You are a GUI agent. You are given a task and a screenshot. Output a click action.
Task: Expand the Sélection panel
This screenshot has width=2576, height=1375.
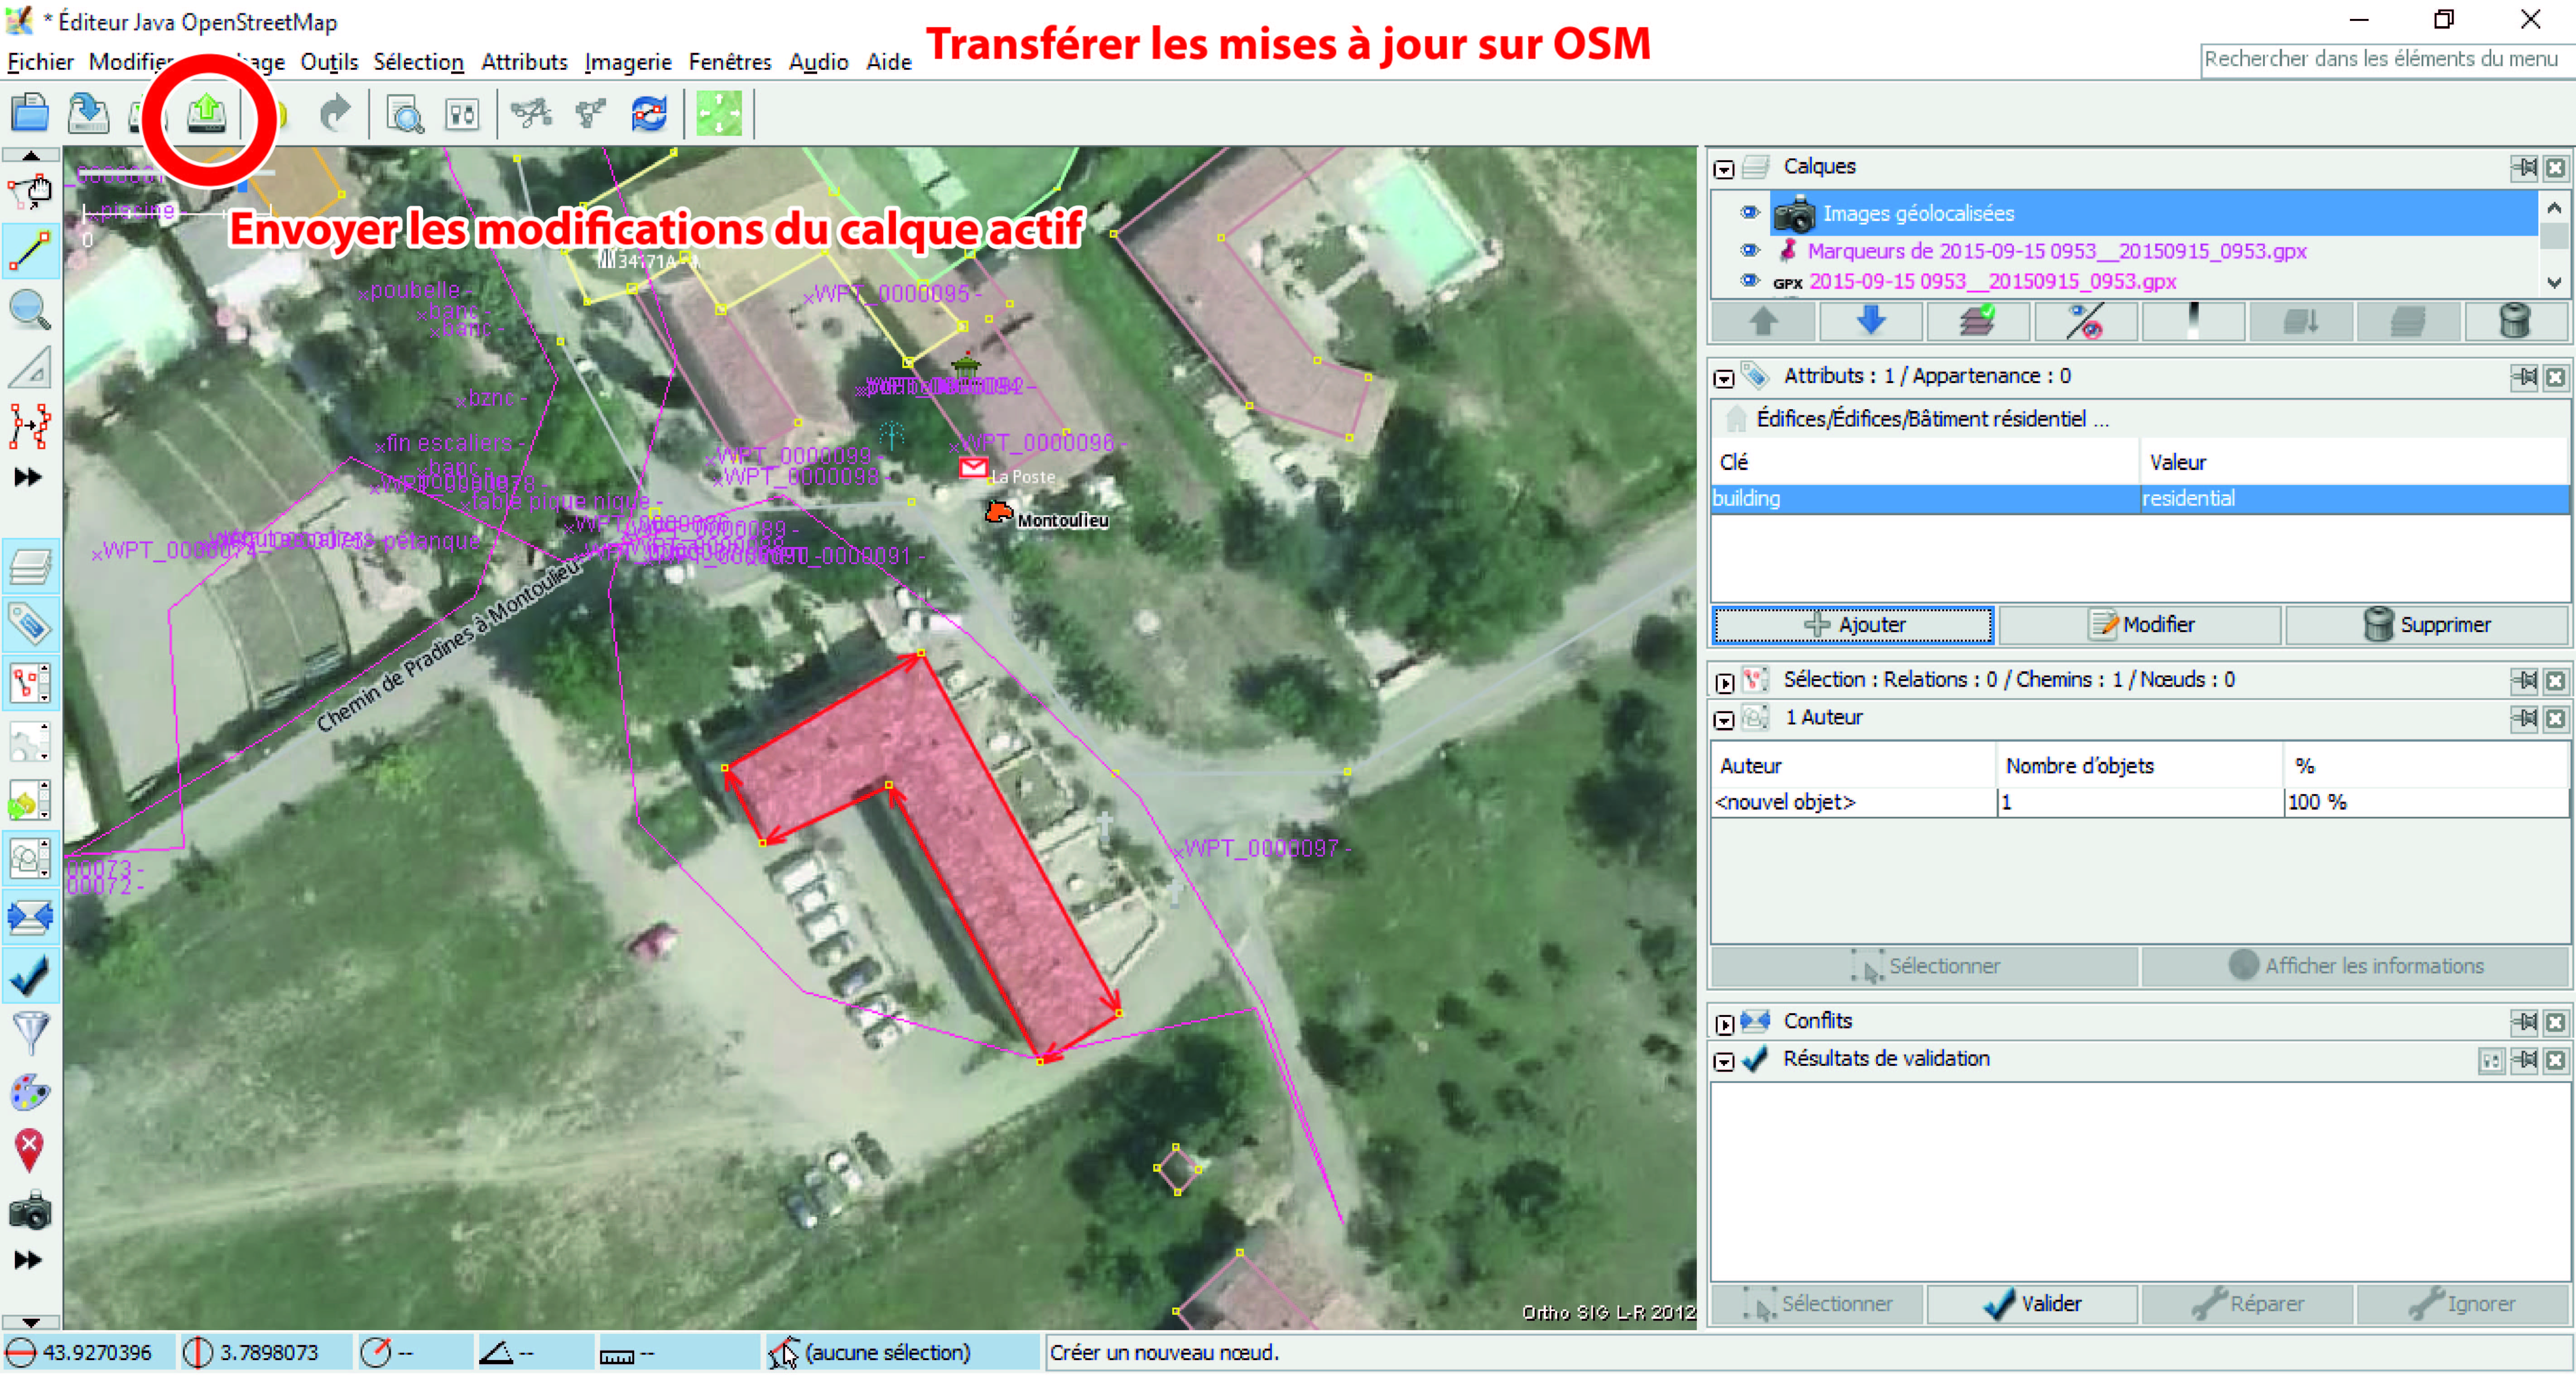(1724, 682)
